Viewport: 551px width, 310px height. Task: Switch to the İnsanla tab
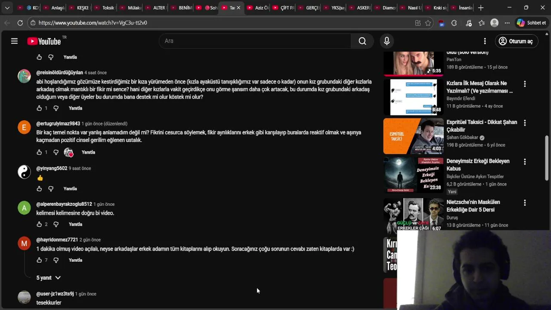[x=461, y=8]
